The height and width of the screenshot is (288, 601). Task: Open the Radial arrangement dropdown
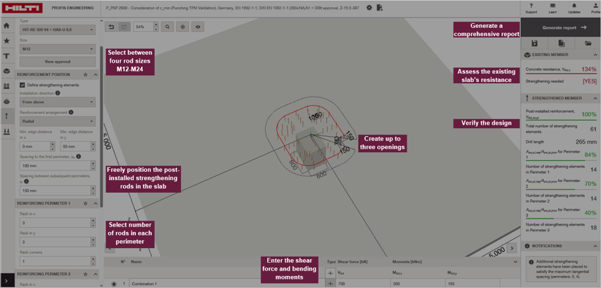pyautogui.click(x=57, y=121)
